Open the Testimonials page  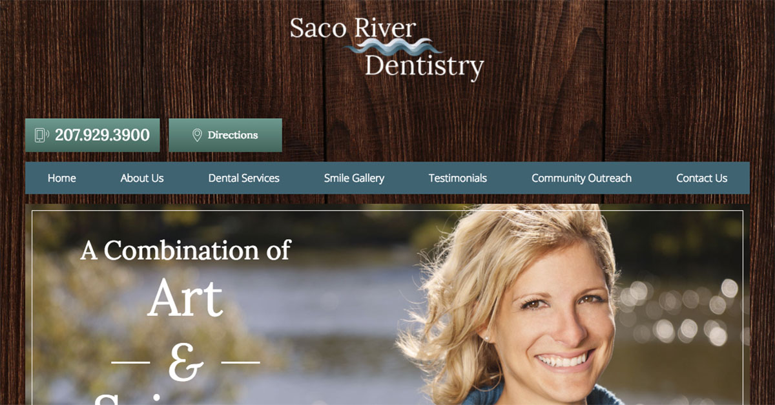(x=458, y=178)
